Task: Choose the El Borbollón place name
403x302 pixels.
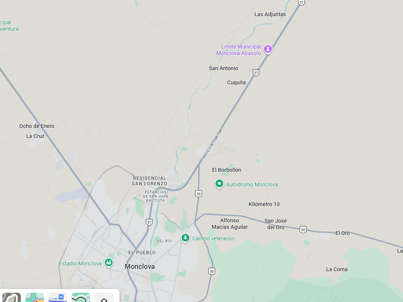Action: [x=226, y=170]
